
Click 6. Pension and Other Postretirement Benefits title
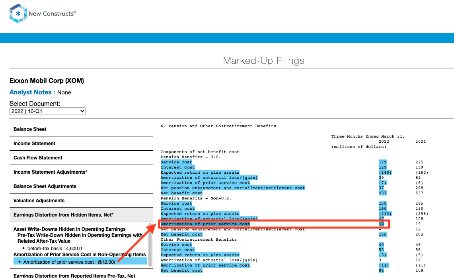pos(218,126)
